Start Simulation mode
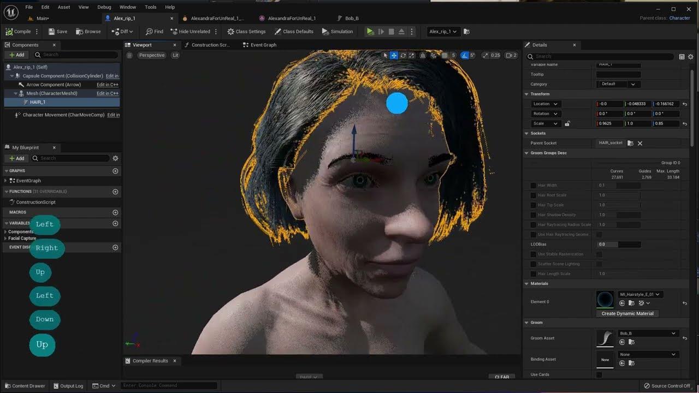699x393 pixels. click(337, 32)
